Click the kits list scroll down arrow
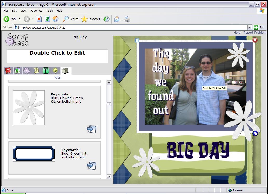 109,177
